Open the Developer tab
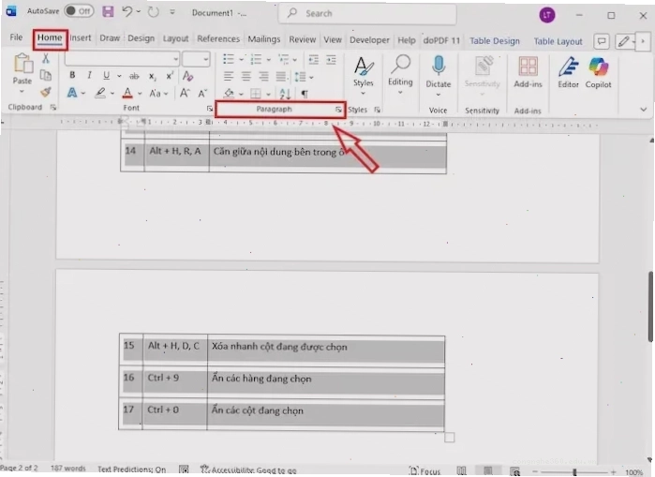The width and height of the screenshot is (655, 477). pyautogui.click(x=369, y=40)
